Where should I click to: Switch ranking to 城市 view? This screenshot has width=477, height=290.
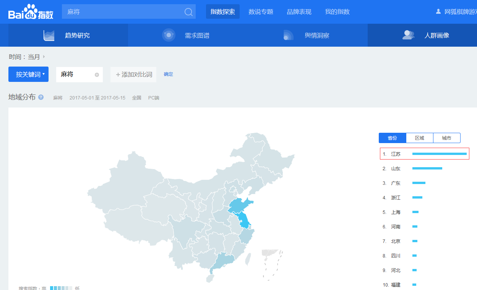[446, 138]
